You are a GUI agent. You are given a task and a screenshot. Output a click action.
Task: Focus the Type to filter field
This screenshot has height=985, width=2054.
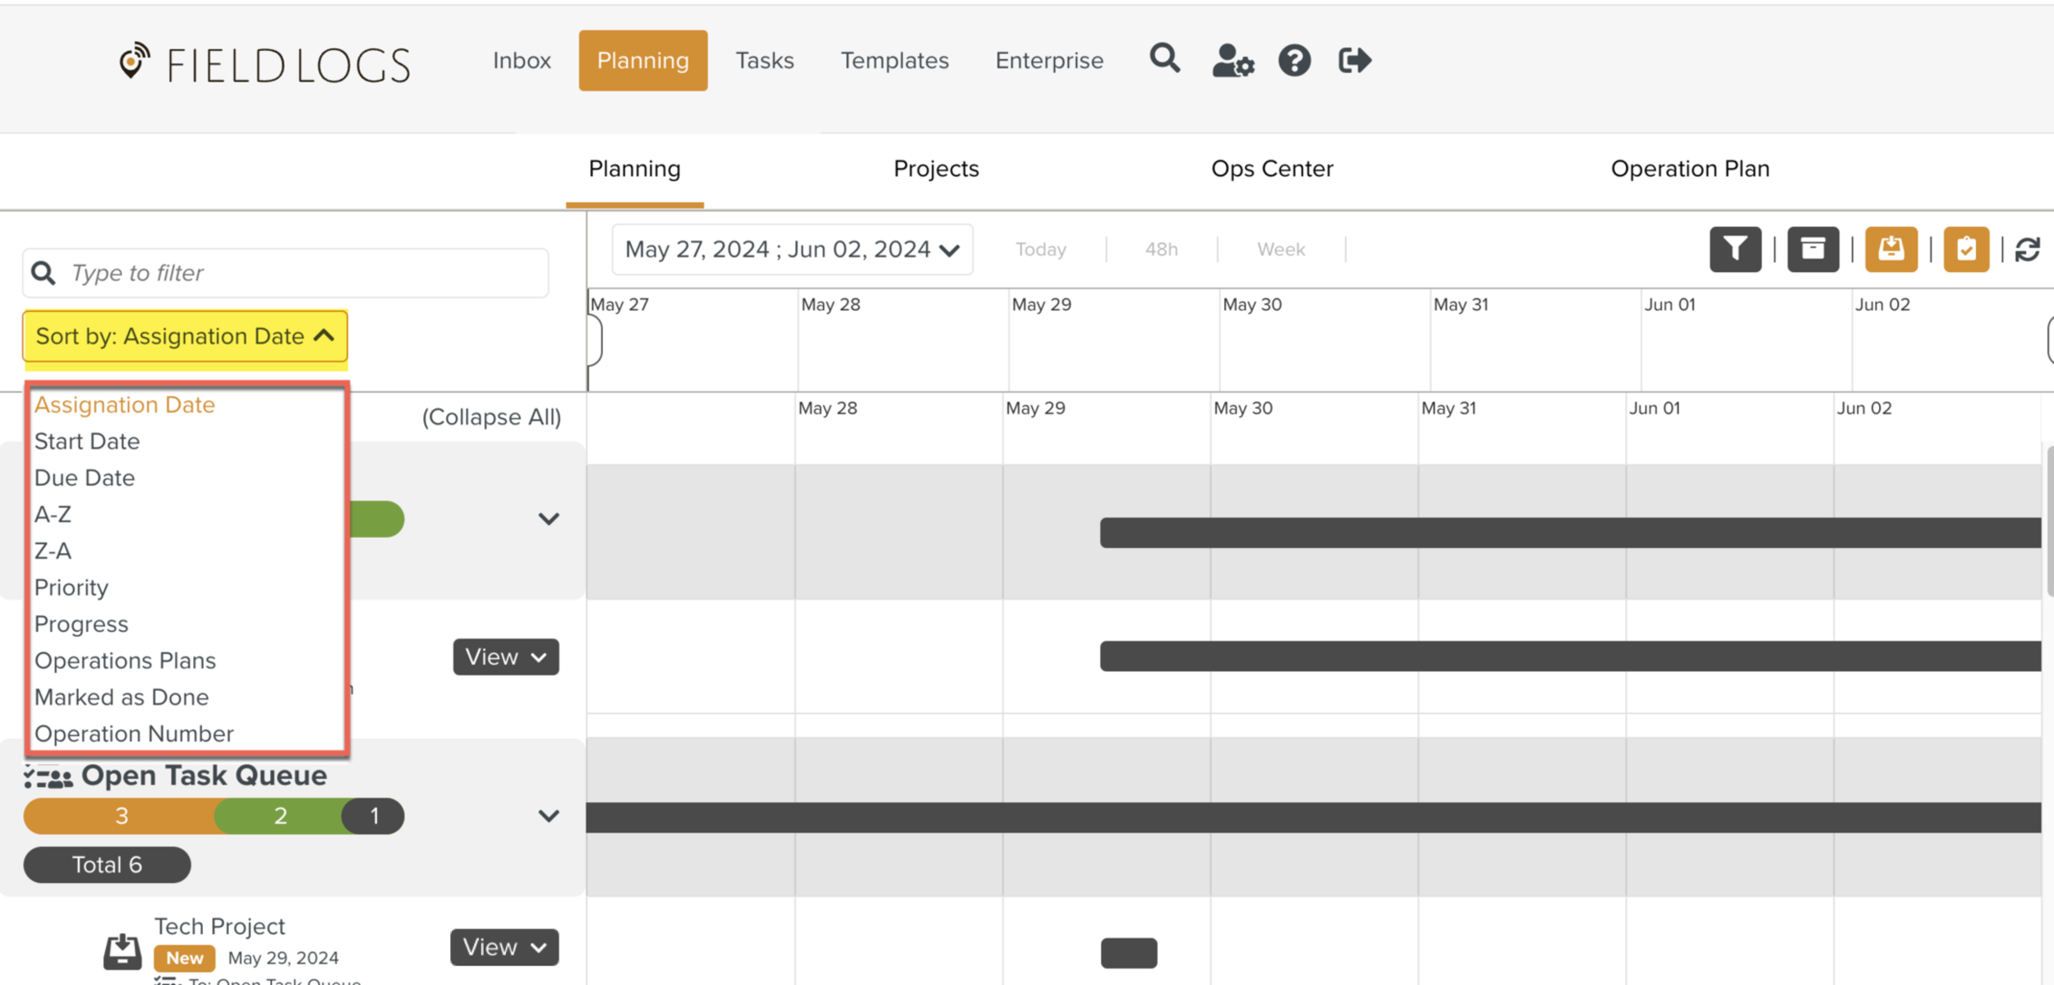click(x=304, y=273)
